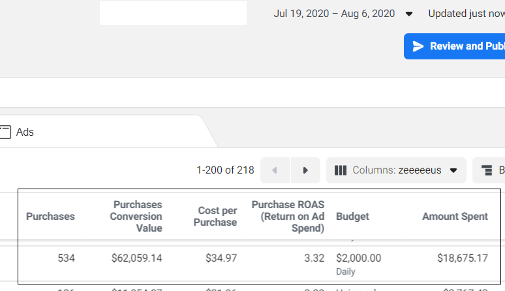This screenshot has width=505, height=291.
Task: Click the breakdown icon right of Columns
Action: pos(486,170)
